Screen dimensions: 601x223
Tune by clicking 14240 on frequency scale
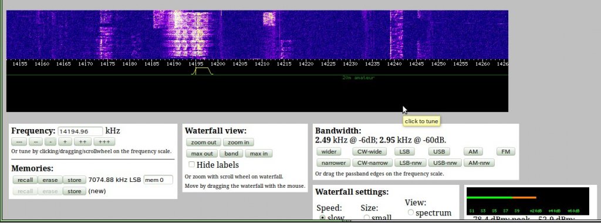(x=394, y=64)
